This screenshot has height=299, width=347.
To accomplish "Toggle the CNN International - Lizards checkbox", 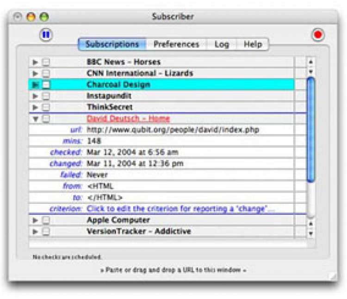I will coord(46,73).
